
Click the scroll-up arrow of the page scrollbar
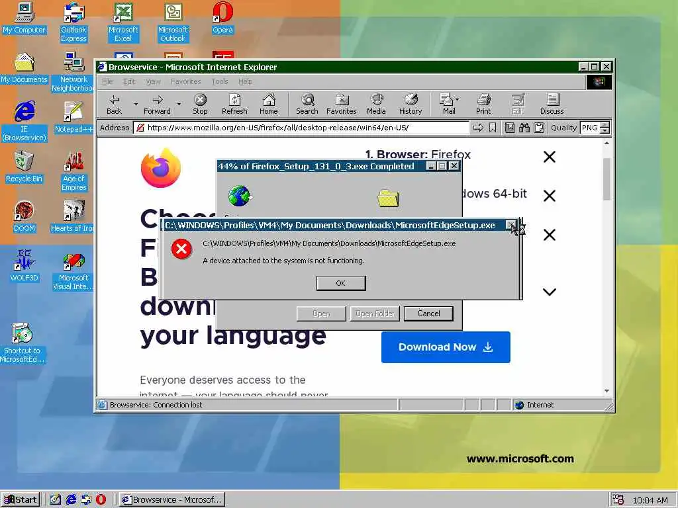(606, 143)
